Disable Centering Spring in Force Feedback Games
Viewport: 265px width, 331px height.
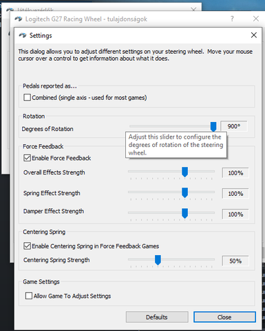click(x=27, y=246)
